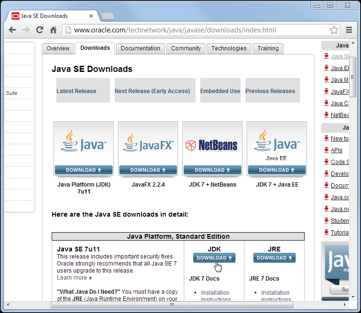Click the horizontal scrollbar right arrow

click(x=345, y=305)
